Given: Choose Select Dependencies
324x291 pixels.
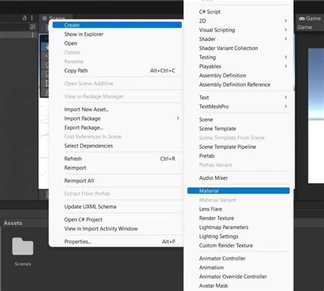Looking at the screenshot, I should [x=117, y=145].
